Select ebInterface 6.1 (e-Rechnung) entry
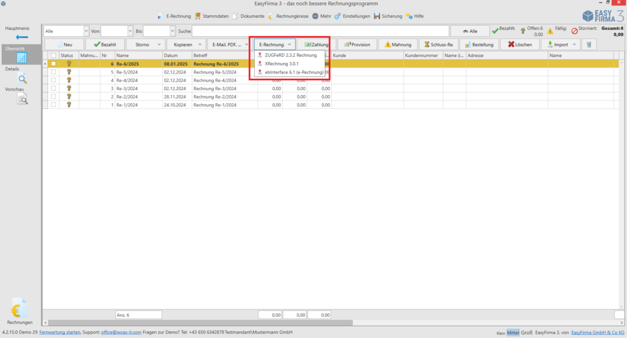This screenshot has width=627, height=338. tap(290, 72)
